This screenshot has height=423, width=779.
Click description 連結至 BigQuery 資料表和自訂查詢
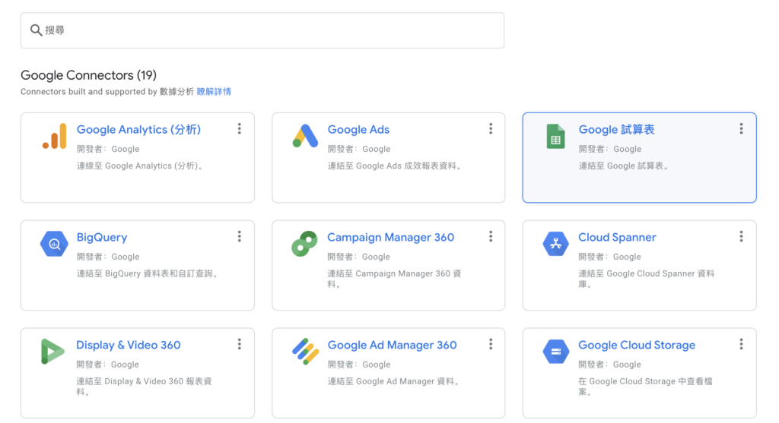tap(148, 273)
